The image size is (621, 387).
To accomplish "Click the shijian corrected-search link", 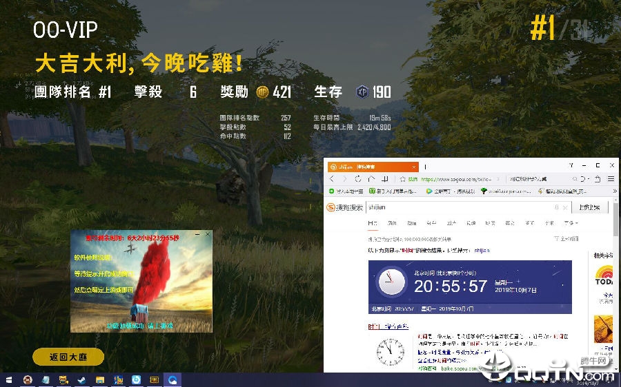I will 482,250.
